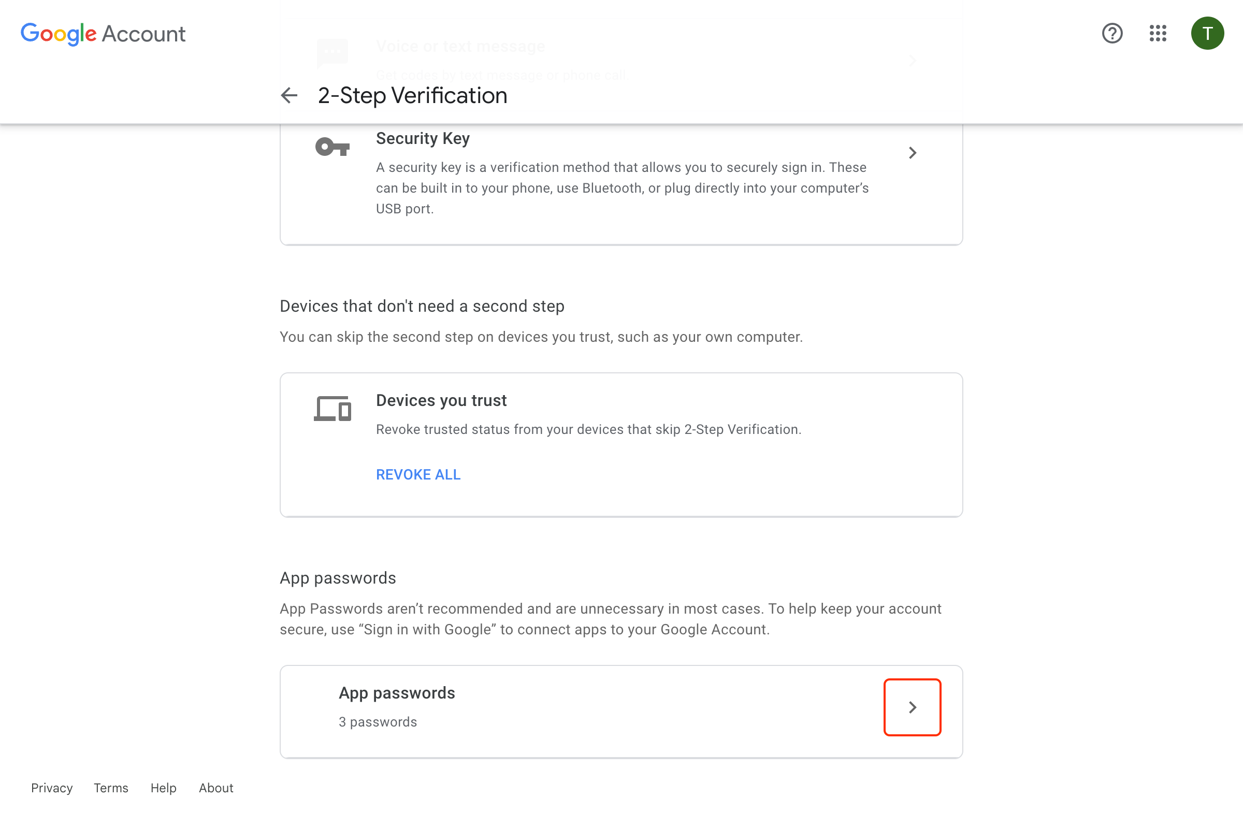Click the 3 passwords count text
The height and width of the screenshot is (813, 1243).
378,722
